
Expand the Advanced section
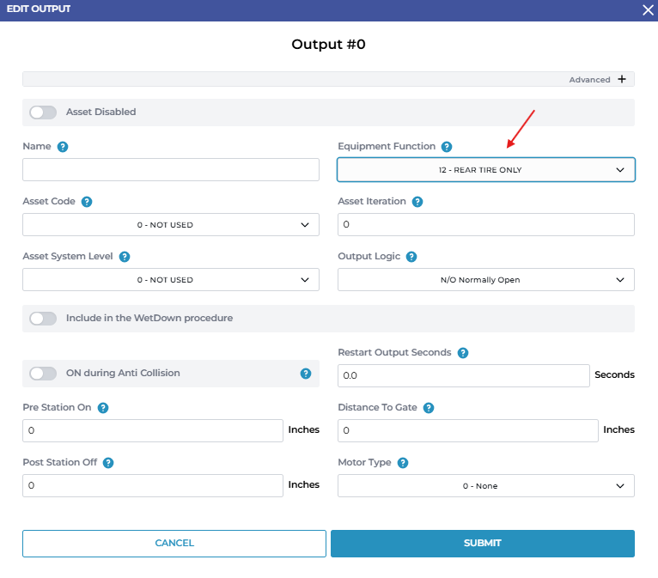tap(621, 80)
